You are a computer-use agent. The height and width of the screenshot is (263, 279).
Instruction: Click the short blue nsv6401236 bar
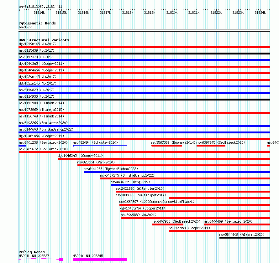[22, 146]
